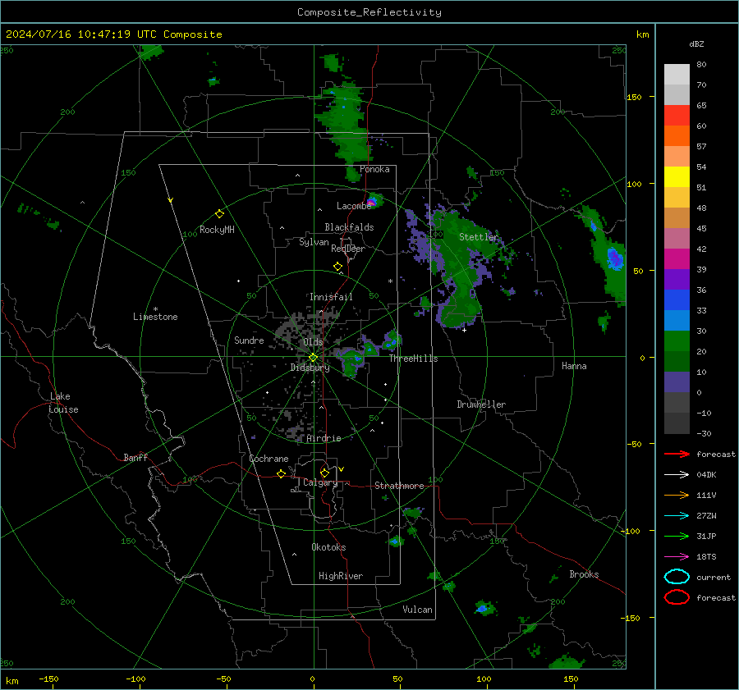
Task: Click the orange 111V arrow legend icon
Action: [x=677, y=495]
